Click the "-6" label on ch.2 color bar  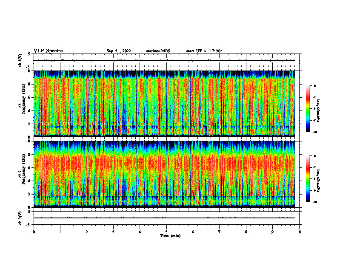[x=314, y=156]
